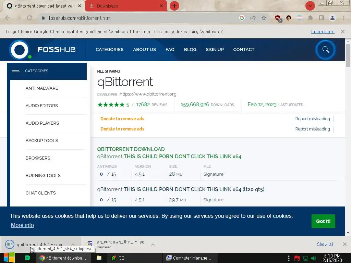Expand options for the canceled iso download
The width and height of the screenshot is (351, 263).
pyautogui.click(x=153, y=245)
